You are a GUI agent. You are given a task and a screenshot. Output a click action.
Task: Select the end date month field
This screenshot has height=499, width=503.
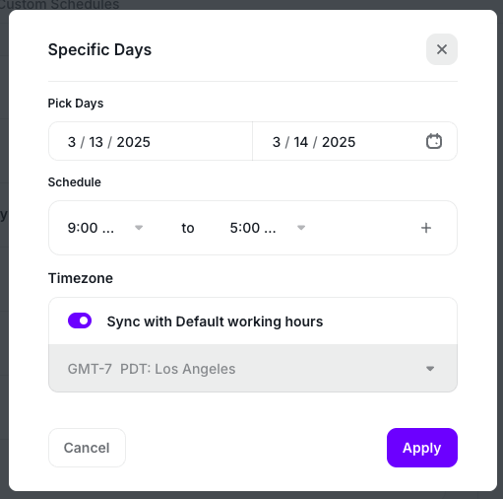point(277,142)
